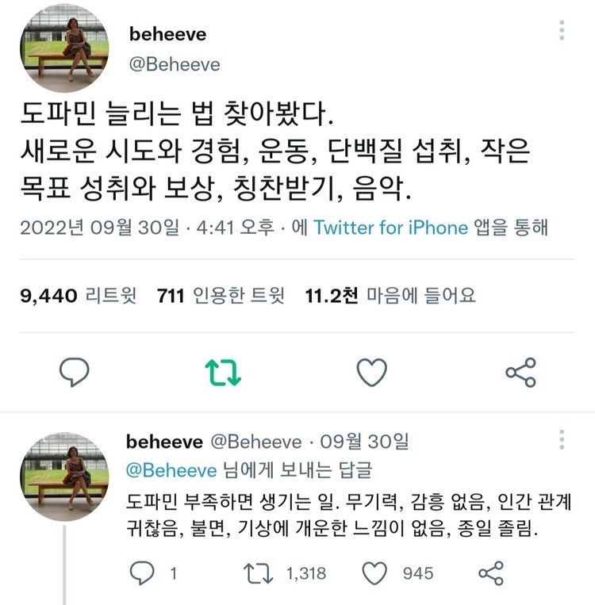
Task: Open the beheeve display name at top
Action: point(167,34)
